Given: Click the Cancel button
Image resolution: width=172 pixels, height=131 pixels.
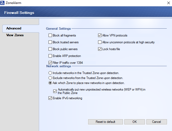Looking at the screenshot, I should coord(157,122).
